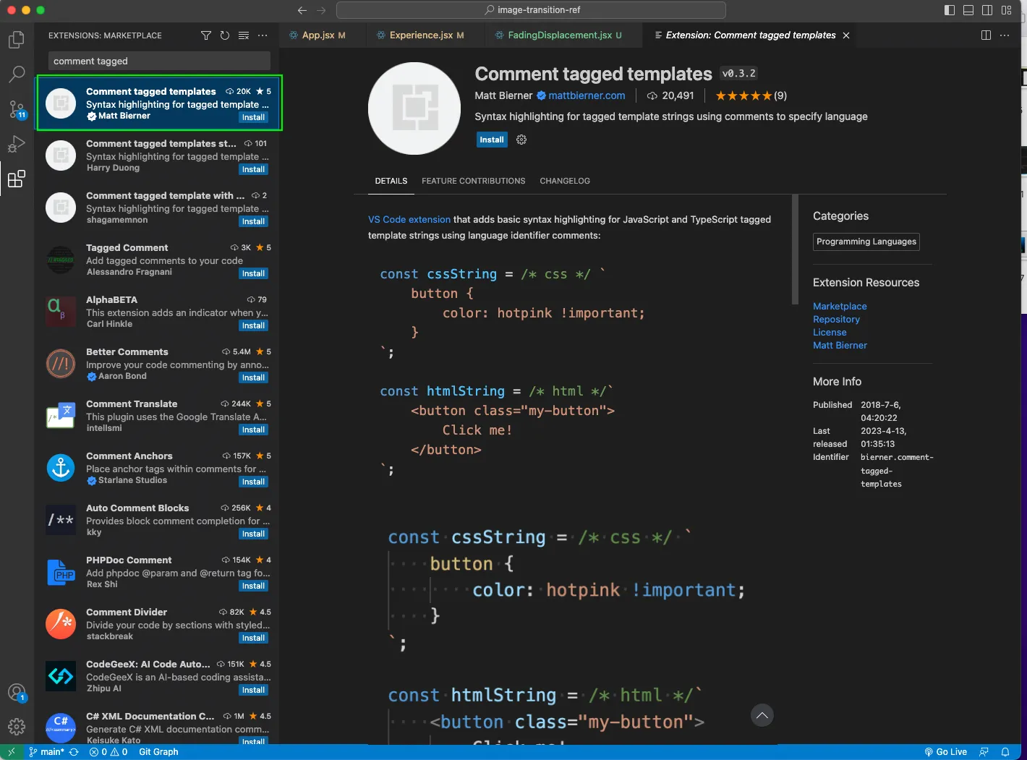Click Go Live in status bar
This screenshot has width=1027, height=760.
[x=946, y=752]
